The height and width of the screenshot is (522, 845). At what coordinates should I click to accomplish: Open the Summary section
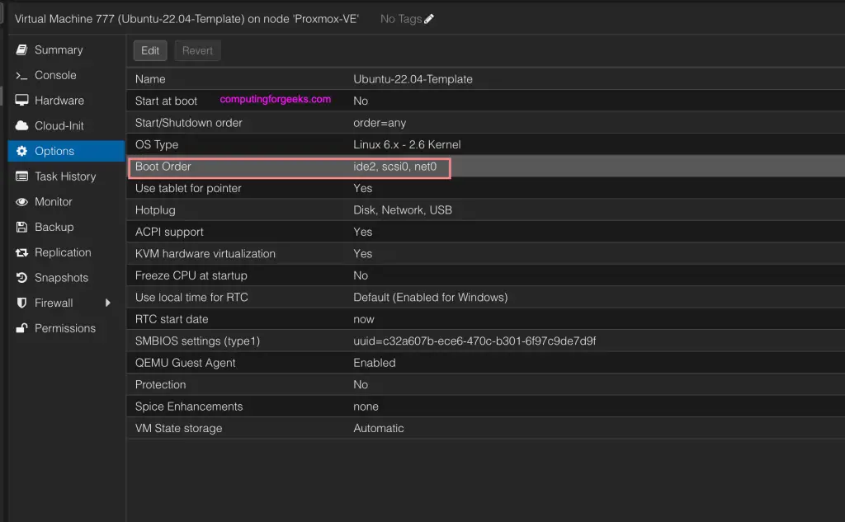(x=66, y=50)
